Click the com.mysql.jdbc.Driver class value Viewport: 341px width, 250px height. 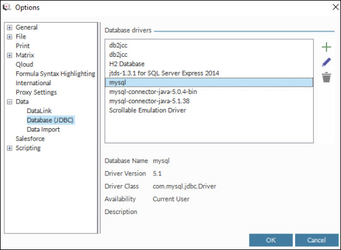click(184, 186)
